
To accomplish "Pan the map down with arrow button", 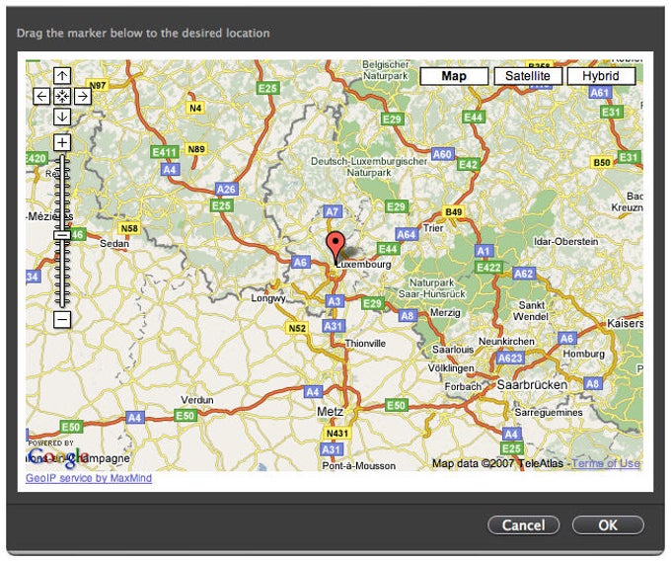I will [x=62, y=117].
